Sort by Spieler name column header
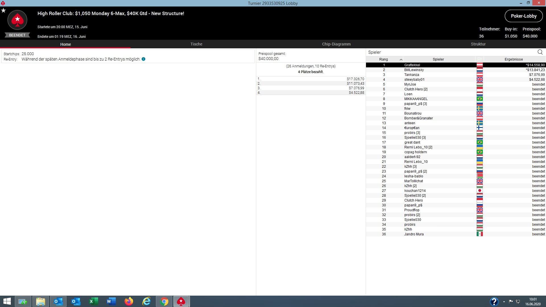This screenshot has width=546, height=307. 438,59
